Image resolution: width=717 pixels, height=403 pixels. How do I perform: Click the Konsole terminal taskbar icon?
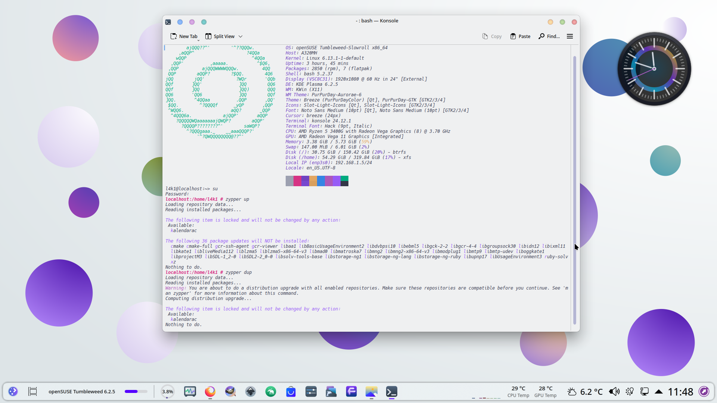(x=392, y=391)
